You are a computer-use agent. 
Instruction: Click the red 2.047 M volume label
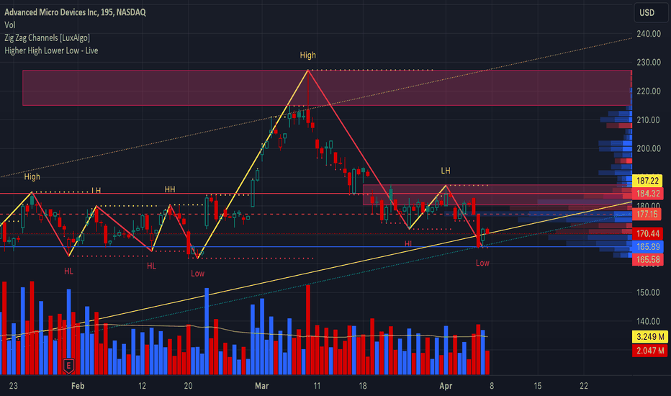(x=649, y=351)
